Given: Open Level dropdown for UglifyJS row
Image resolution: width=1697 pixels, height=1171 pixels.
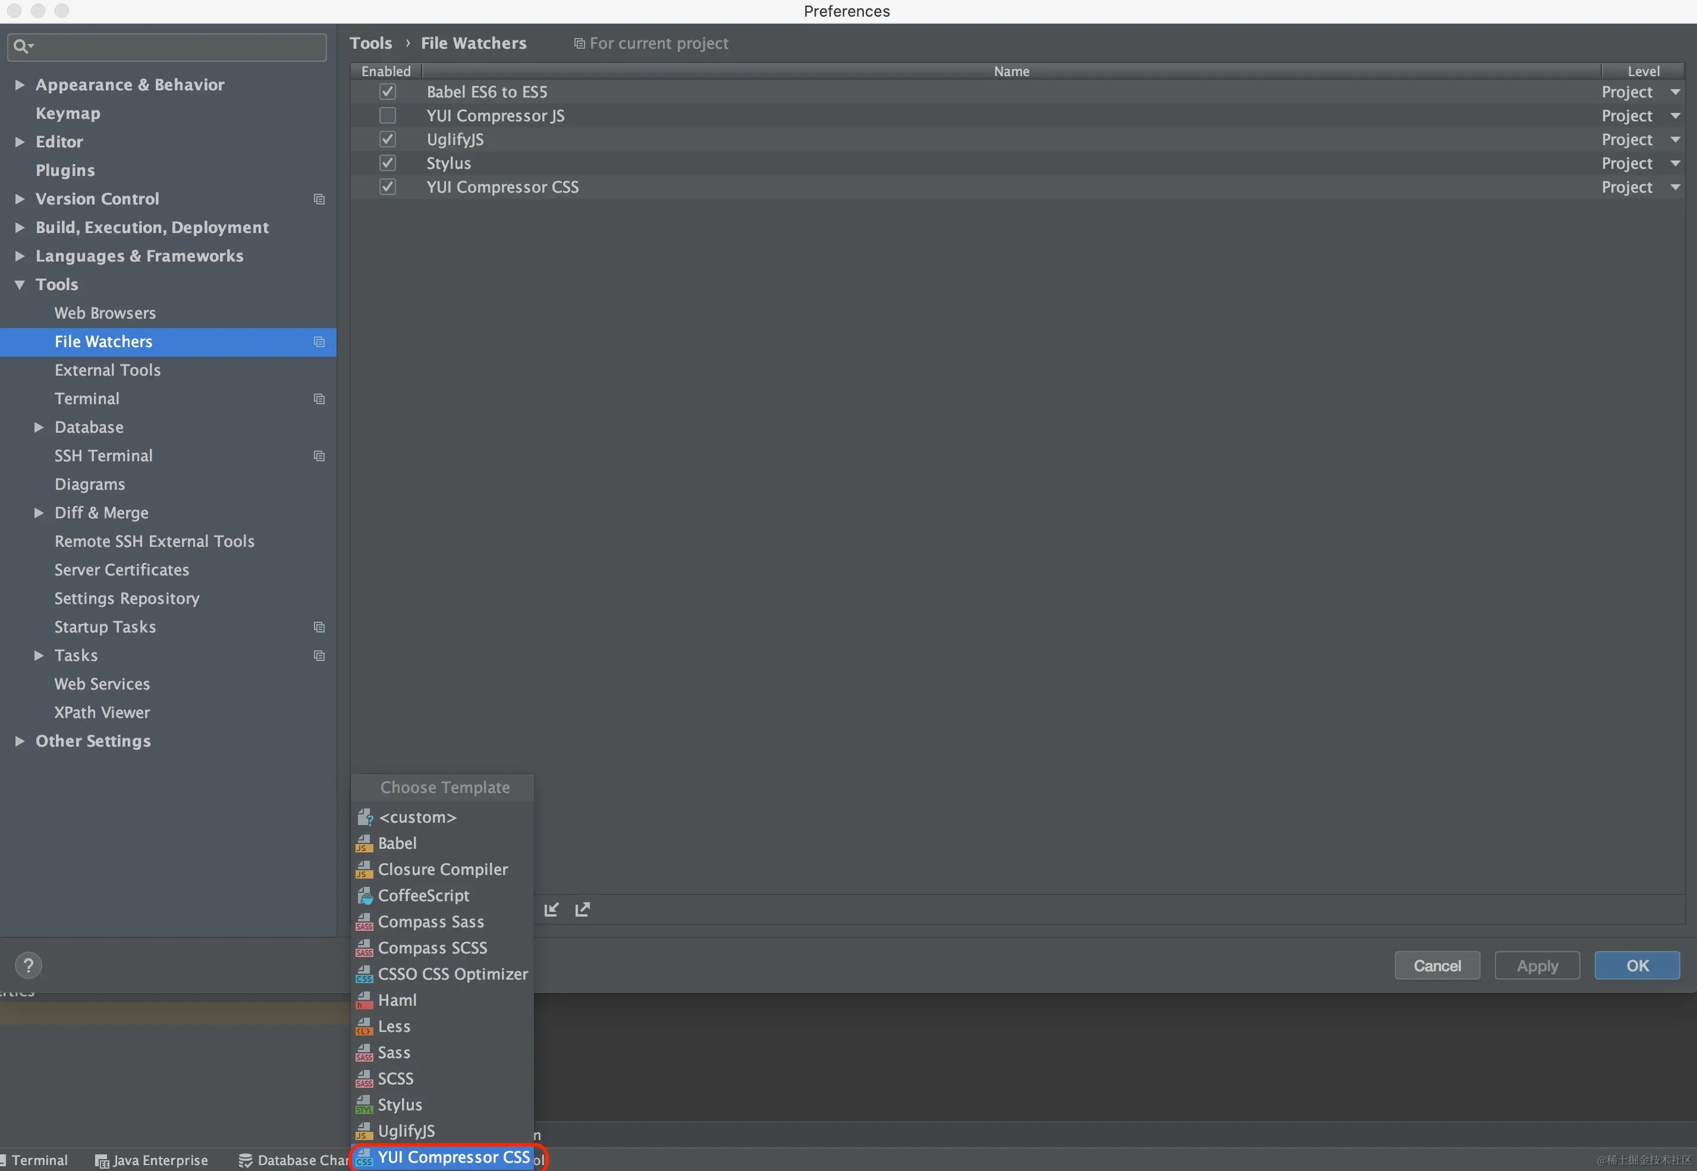Looking at the screenshot, I should pos(1675,140).
